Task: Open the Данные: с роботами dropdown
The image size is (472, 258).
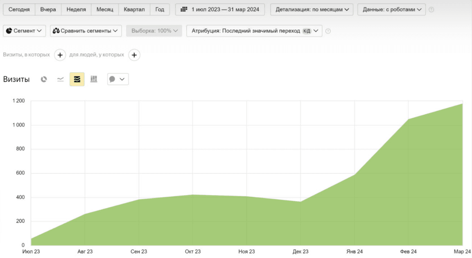Action: click(392, 10)
